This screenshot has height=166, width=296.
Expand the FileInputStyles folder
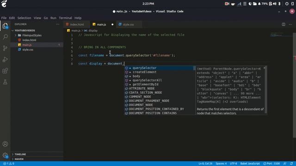(x=32, y=36)
